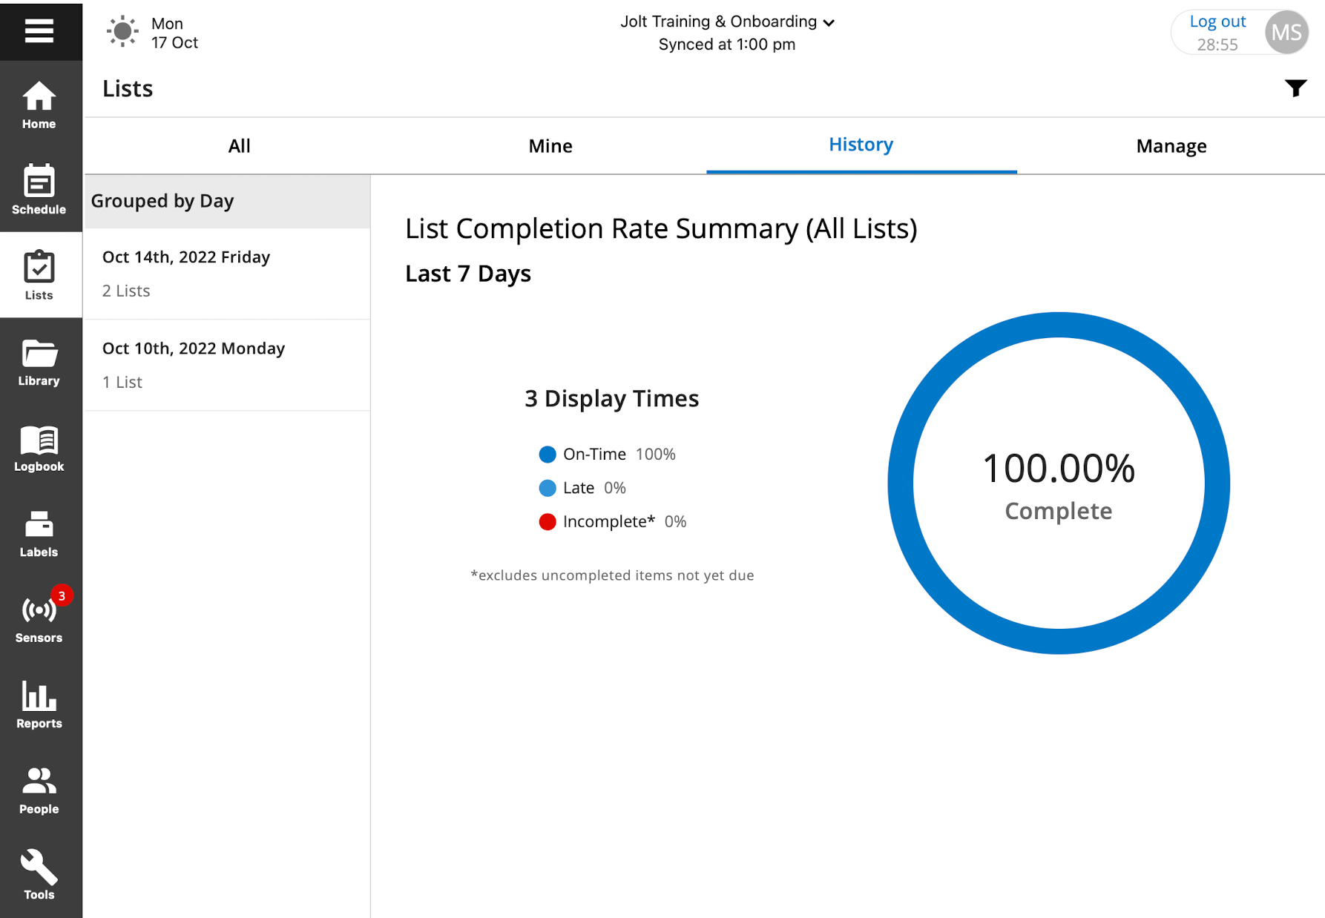This screenshot has width=1325, height=918.
Task: Open Sensors with 3 alerts
Action: 39,618
